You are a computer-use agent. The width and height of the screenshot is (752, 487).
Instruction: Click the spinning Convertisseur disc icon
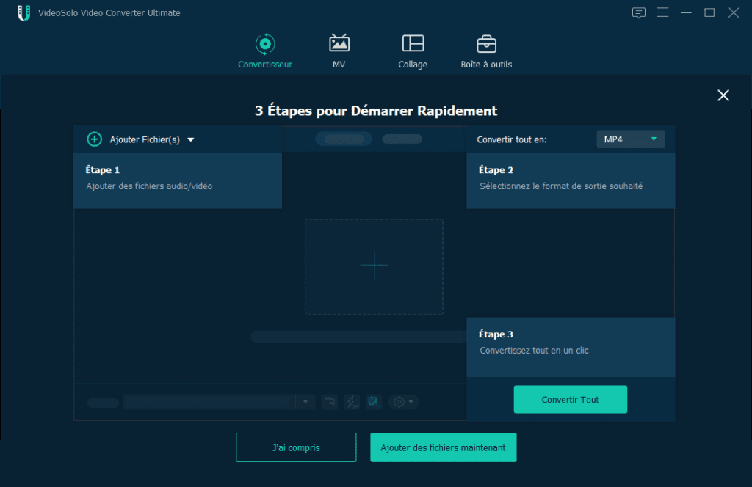click(265, 44)
